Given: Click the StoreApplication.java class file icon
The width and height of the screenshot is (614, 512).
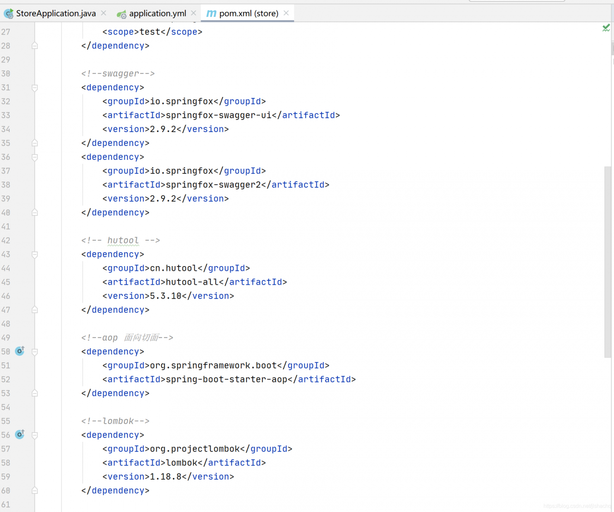Looking at the screenshot, I should pyautogui.click(x=9, y=14).
